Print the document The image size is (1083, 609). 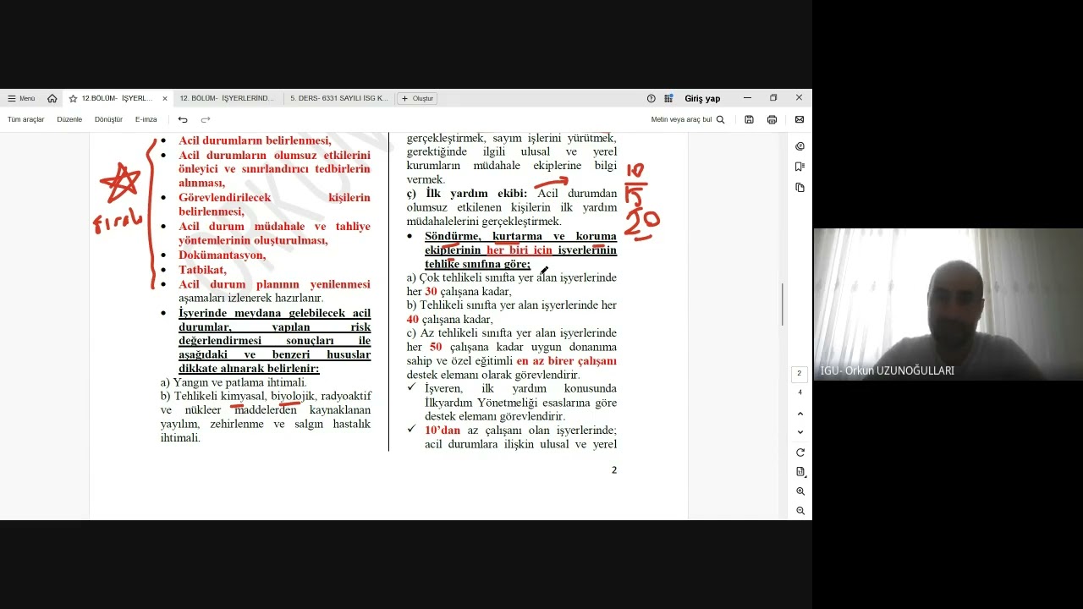click(772, 119)
